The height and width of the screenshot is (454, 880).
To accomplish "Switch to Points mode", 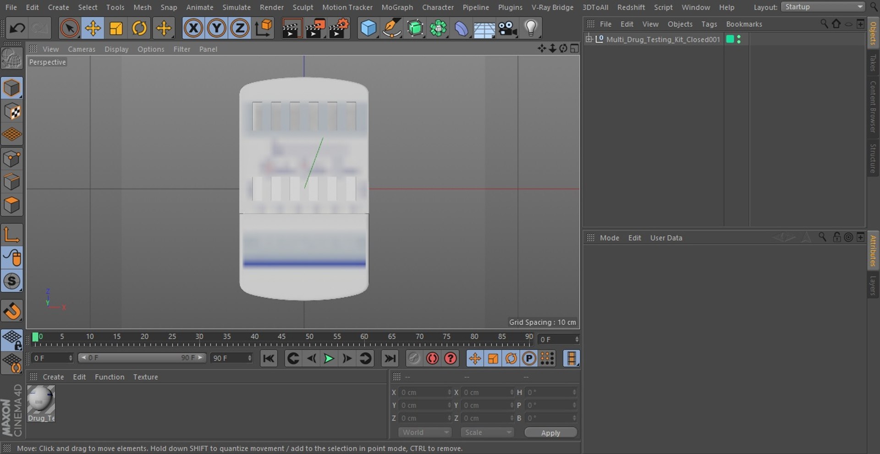I will pos(12,159).
